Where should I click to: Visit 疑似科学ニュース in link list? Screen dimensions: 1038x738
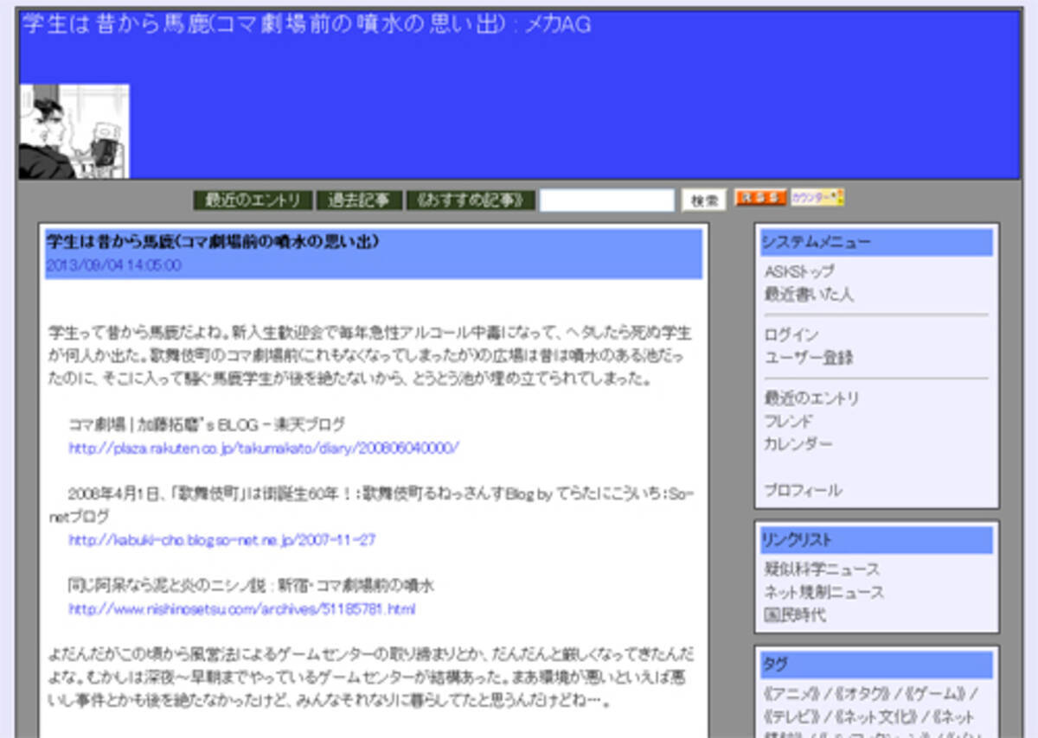[x=821, y=569]
